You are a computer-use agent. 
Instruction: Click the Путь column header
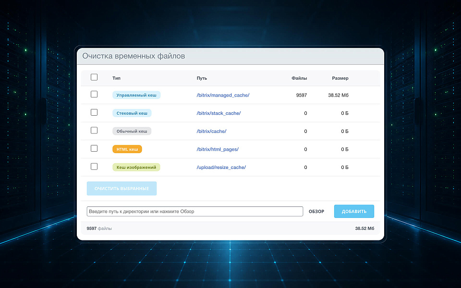(x=202, y=78)
